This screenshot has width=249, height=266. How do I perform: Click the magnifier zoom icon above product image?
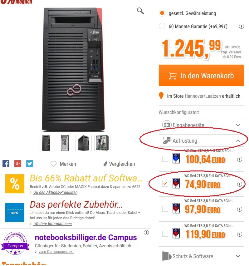click(140, 11)
